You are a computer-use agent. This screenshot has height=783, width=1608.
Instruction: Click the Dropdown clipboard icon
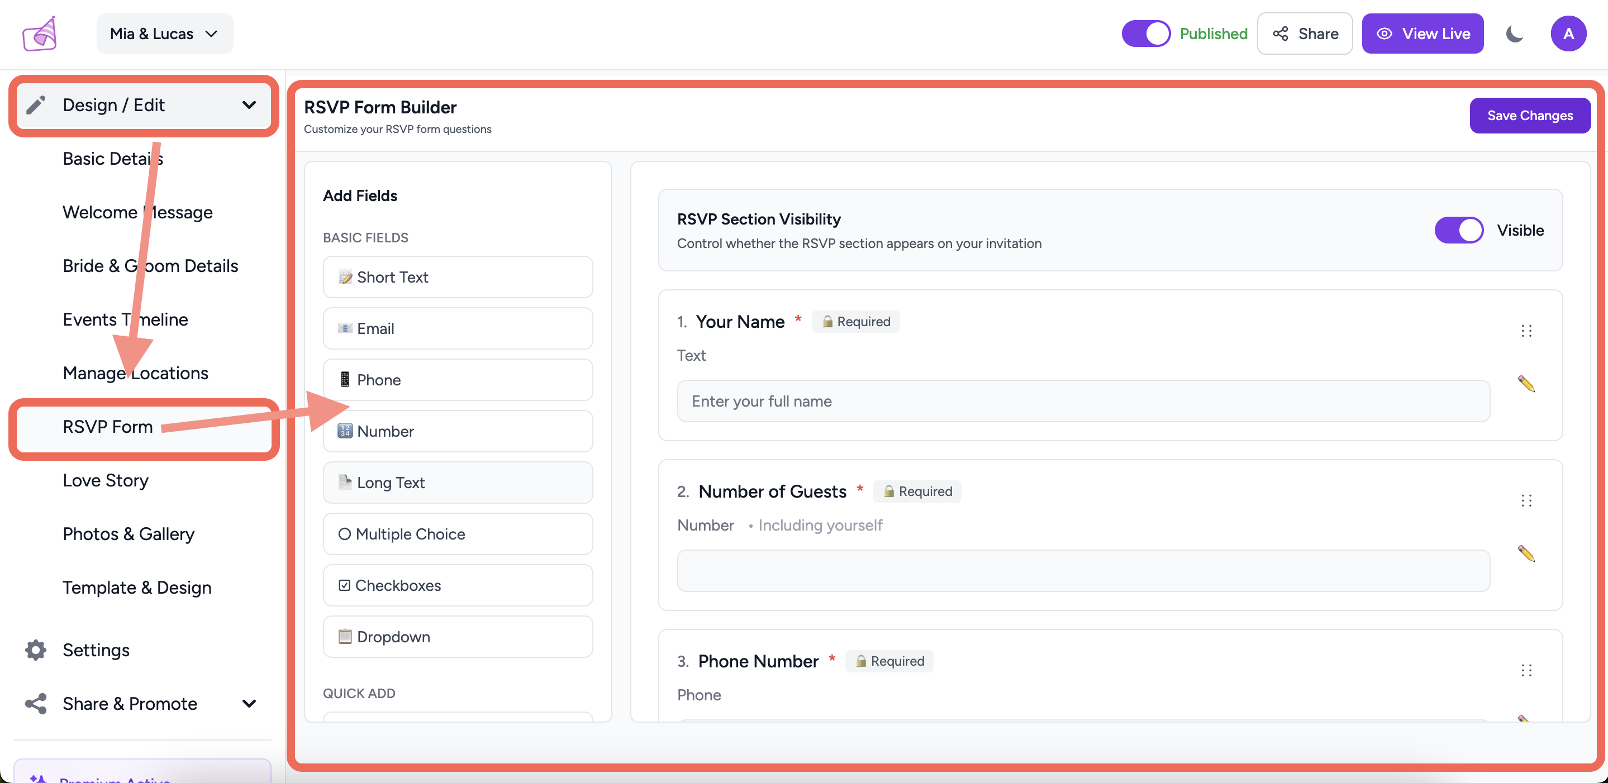[345, 636]
